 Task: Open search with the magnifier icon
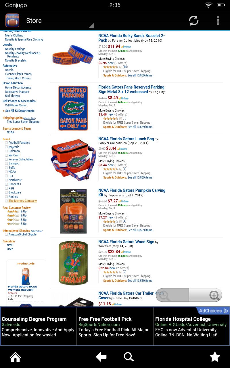(129, 357)
